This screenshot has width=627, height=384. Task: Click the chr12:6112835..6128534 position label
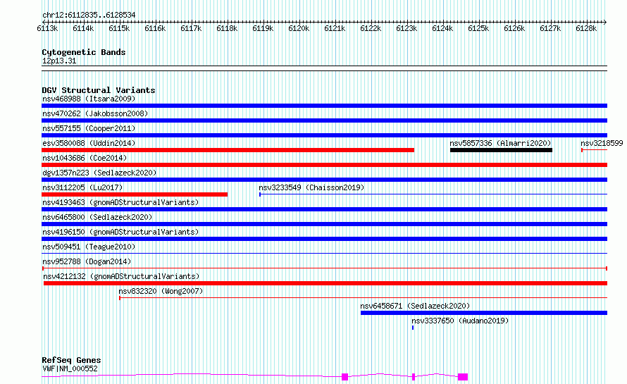(89, 15)
